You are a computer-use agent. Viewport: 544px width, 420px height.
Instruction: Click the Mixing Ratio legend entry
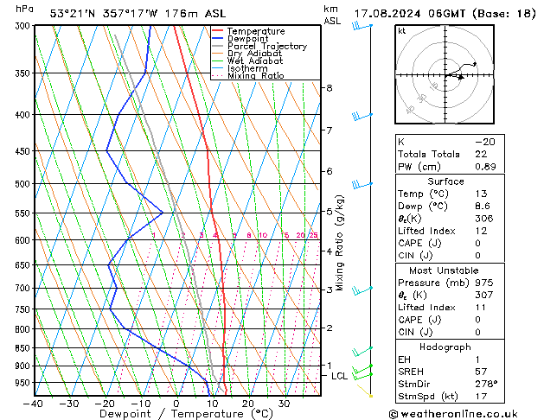click(x=248, y=76)
